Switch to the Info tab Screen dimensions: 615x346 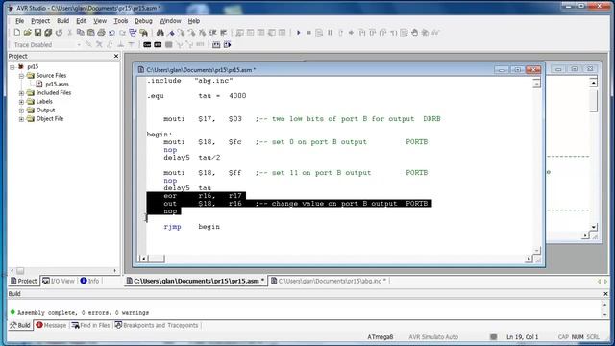[x=89, y=281]
